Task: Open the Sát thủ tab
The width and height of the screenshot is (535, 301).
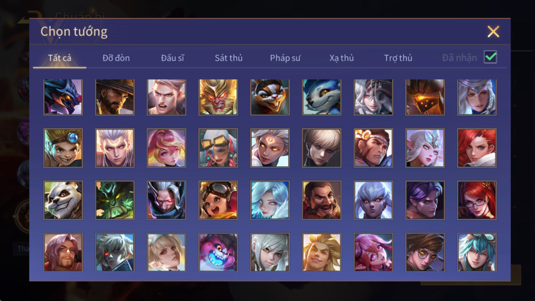Action: pos(229,58)
